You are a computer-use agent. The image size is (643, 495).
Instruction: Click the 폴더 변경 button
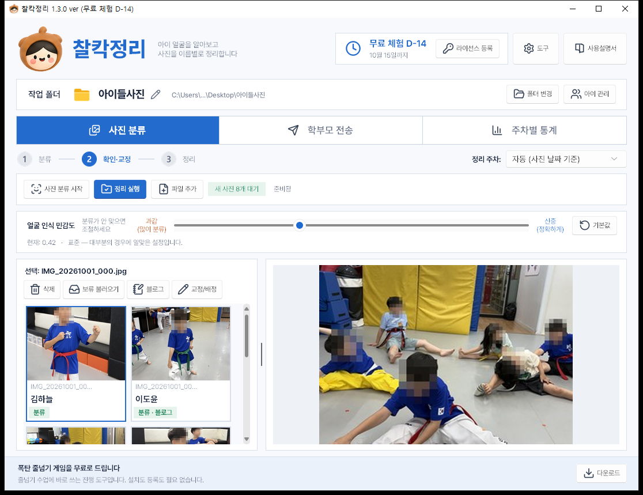point(532,94)
